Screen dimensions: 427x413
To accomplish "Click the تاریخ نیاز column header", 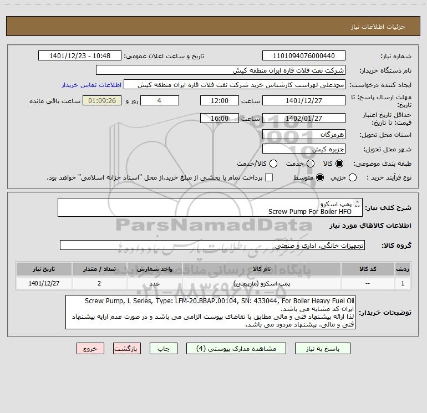I will pyautogui.click(x=44, y=269).
